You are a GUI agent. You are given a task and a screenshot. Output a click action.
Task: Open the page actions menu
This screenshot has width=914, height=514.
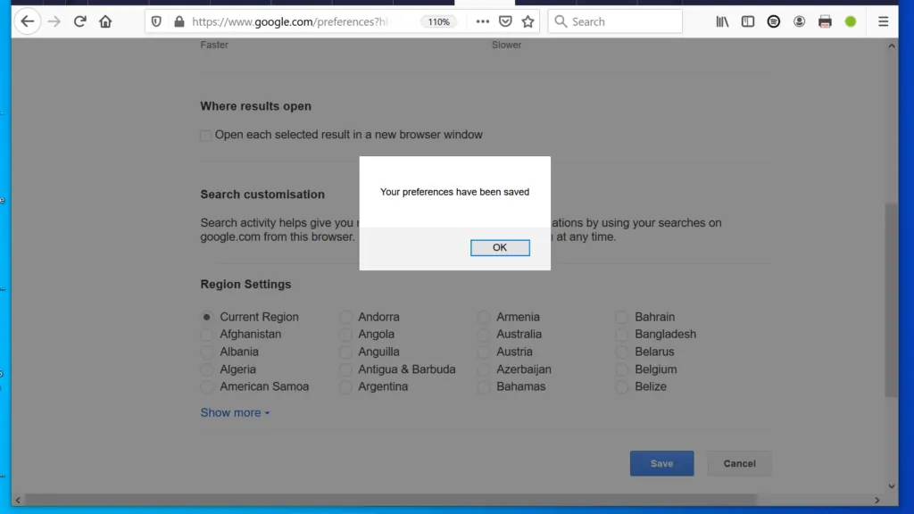coord(482,21)
